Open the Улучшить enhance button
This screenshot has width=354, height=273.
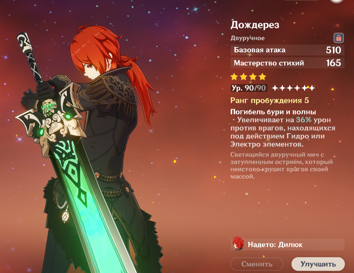pyautogui.click(x=318, y=264)
